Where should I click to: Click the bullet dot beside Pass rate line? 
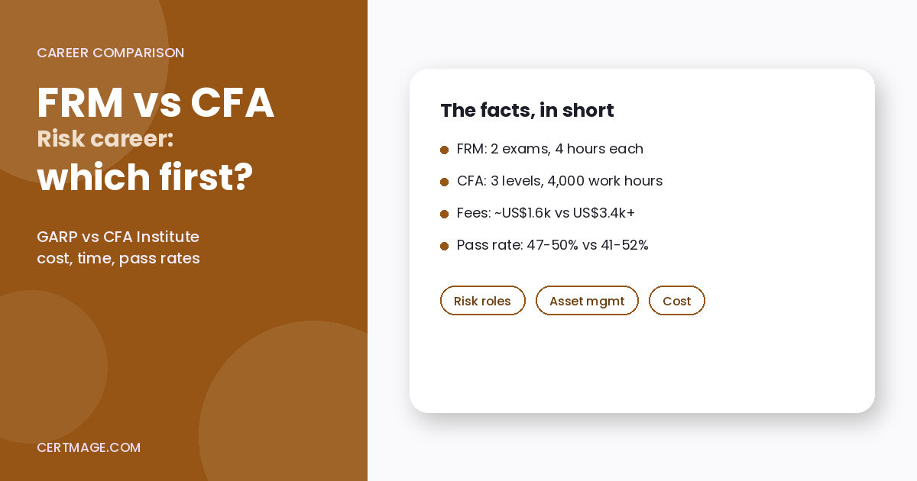tap(444, 246)
